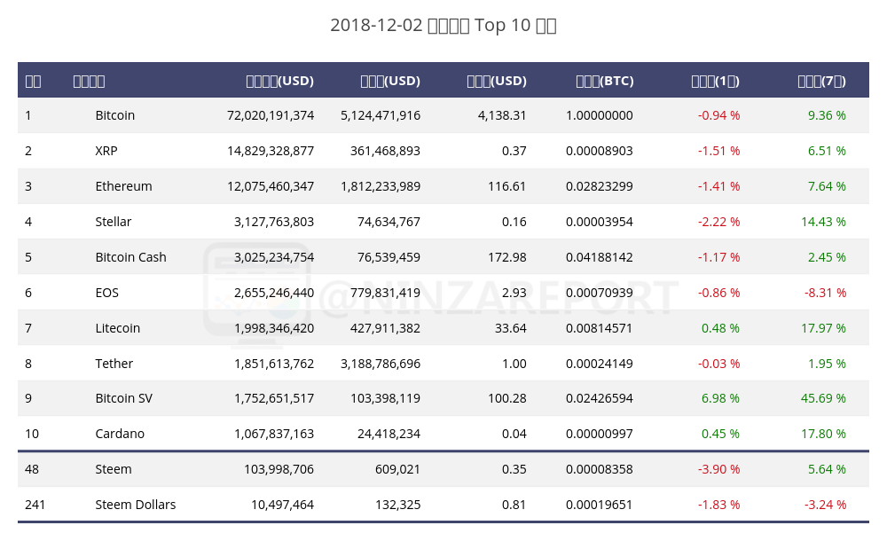
Task: Click the Bitcoin SV price "100.28"
Action: point(506,398)
